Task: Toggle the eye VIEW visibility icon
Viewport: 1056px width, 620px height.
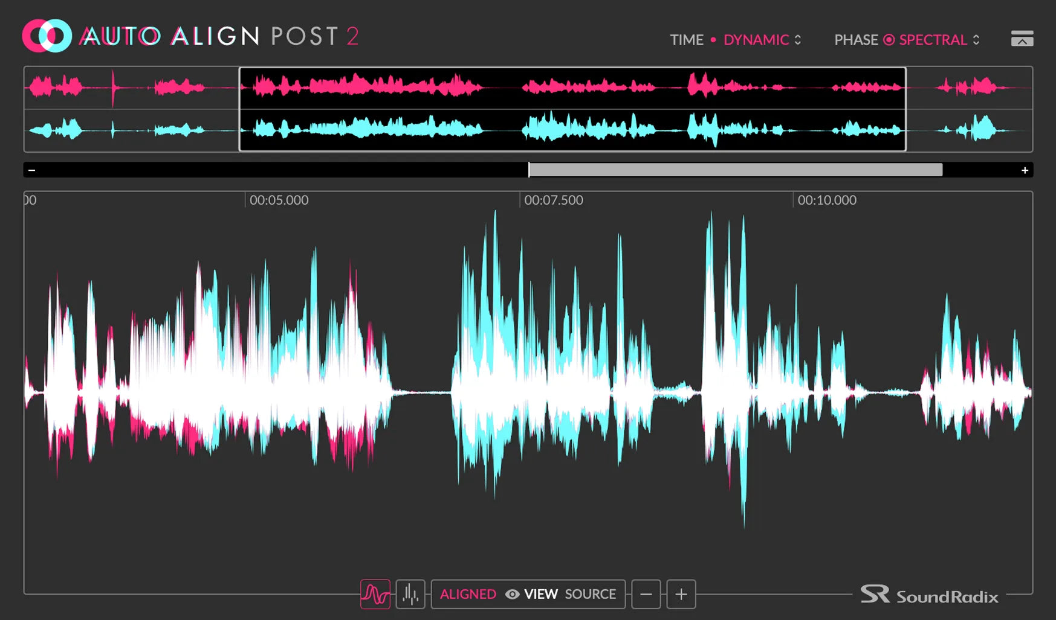Action: click(x=512, y=594)
